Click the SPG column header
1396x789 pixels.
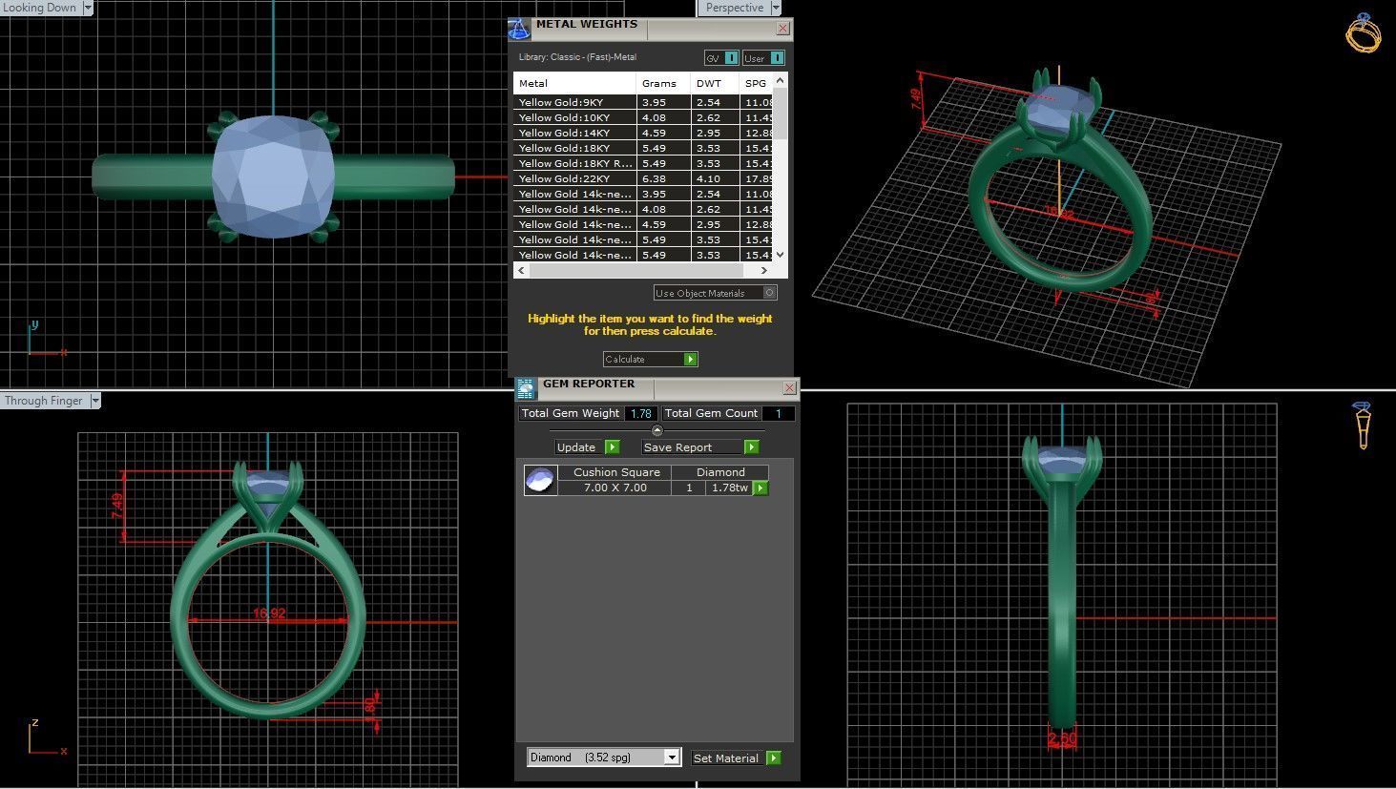click(x=757, y=83)
